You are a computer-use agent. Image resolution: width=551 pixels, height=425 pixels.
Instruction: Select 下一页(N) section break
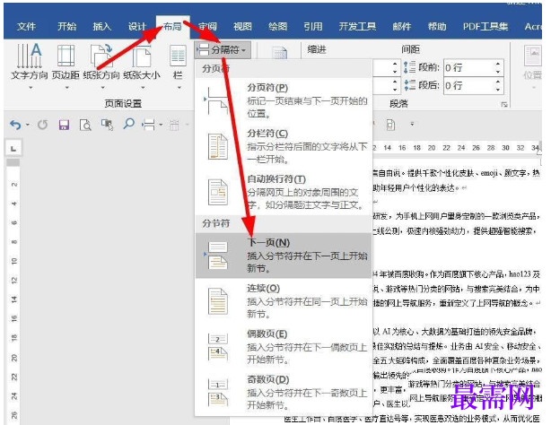click(x=284, y=256)
